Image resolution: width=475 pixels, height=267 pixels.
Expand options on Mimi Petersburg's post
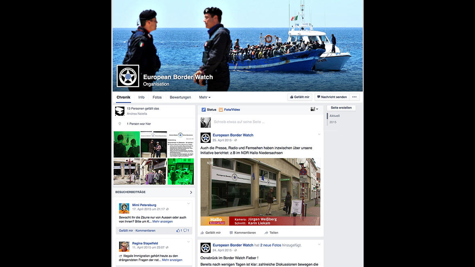click(188, 204)
